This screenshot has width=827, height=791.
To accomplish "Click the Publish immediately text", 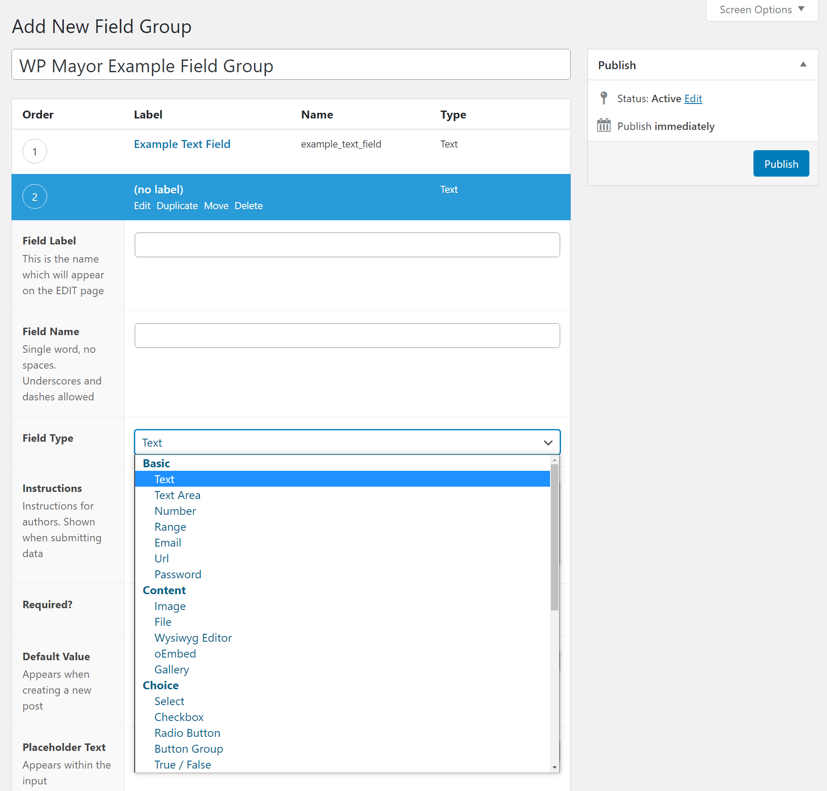I will pos(666,126).
